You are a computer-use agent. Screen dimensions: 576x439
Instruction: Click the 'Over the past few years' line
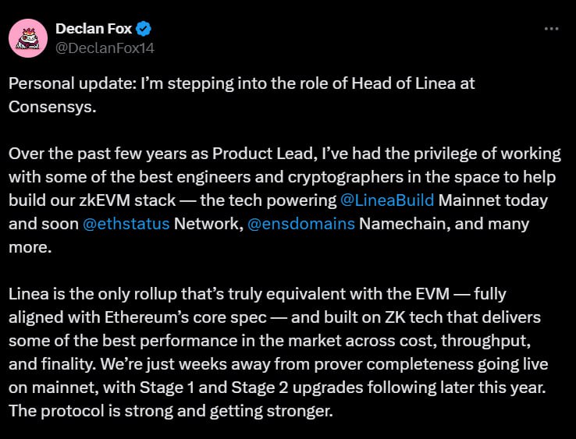click(x=285, y=154)
